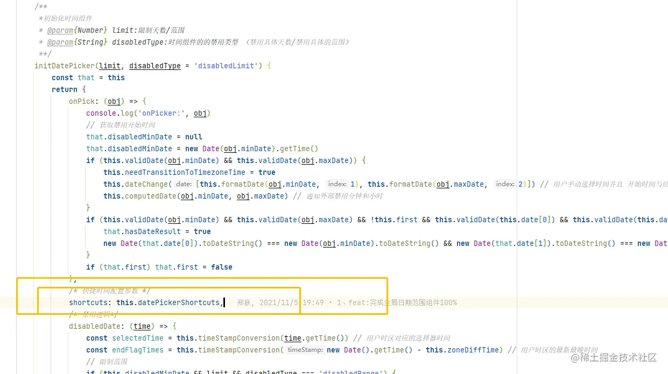The width and height of the screenshot is (668, 374).
Task: Click the 'return {' statement
Action: tap(69, 89)
